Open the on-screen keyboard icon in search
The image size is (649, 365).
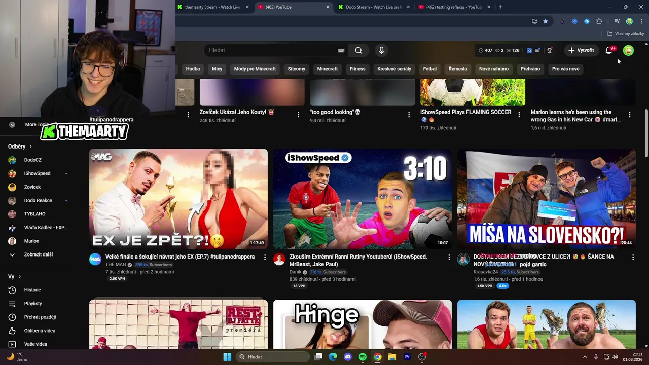341,50
